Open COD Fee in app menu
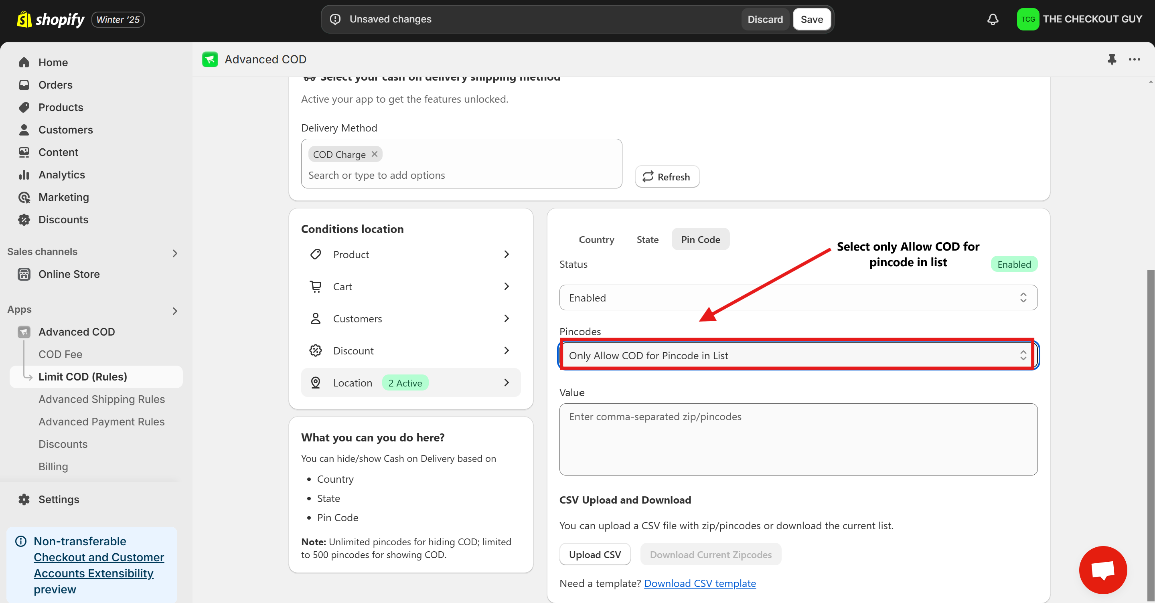This screenshot has width=1155, height=603. tap(60, 354)
